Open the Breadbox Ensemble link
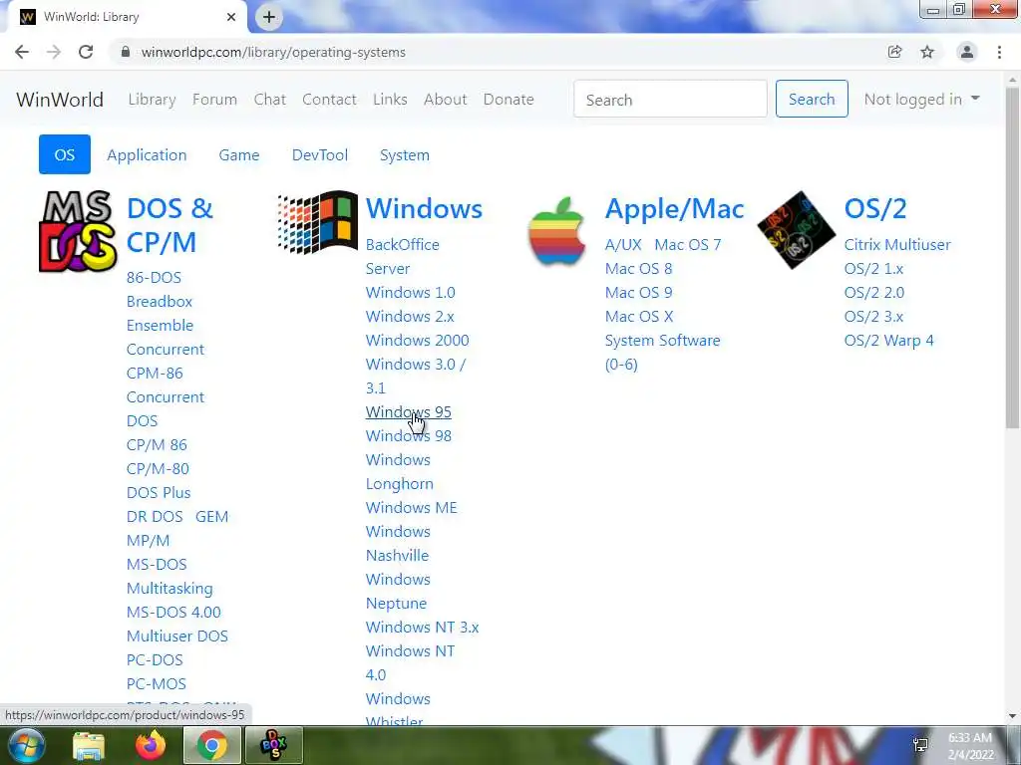Viewport: 1021px width, 765px height. [160, 314]
